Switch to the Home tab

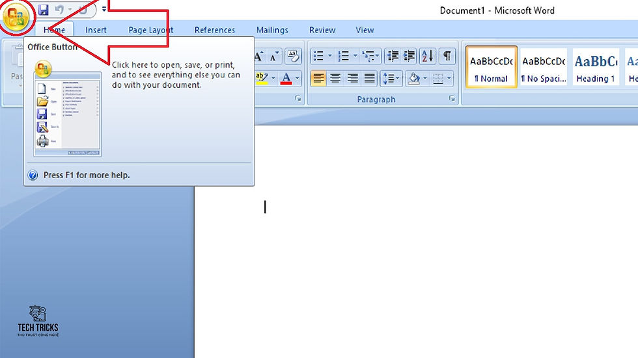pyautogui.click(x=54, y=30)
